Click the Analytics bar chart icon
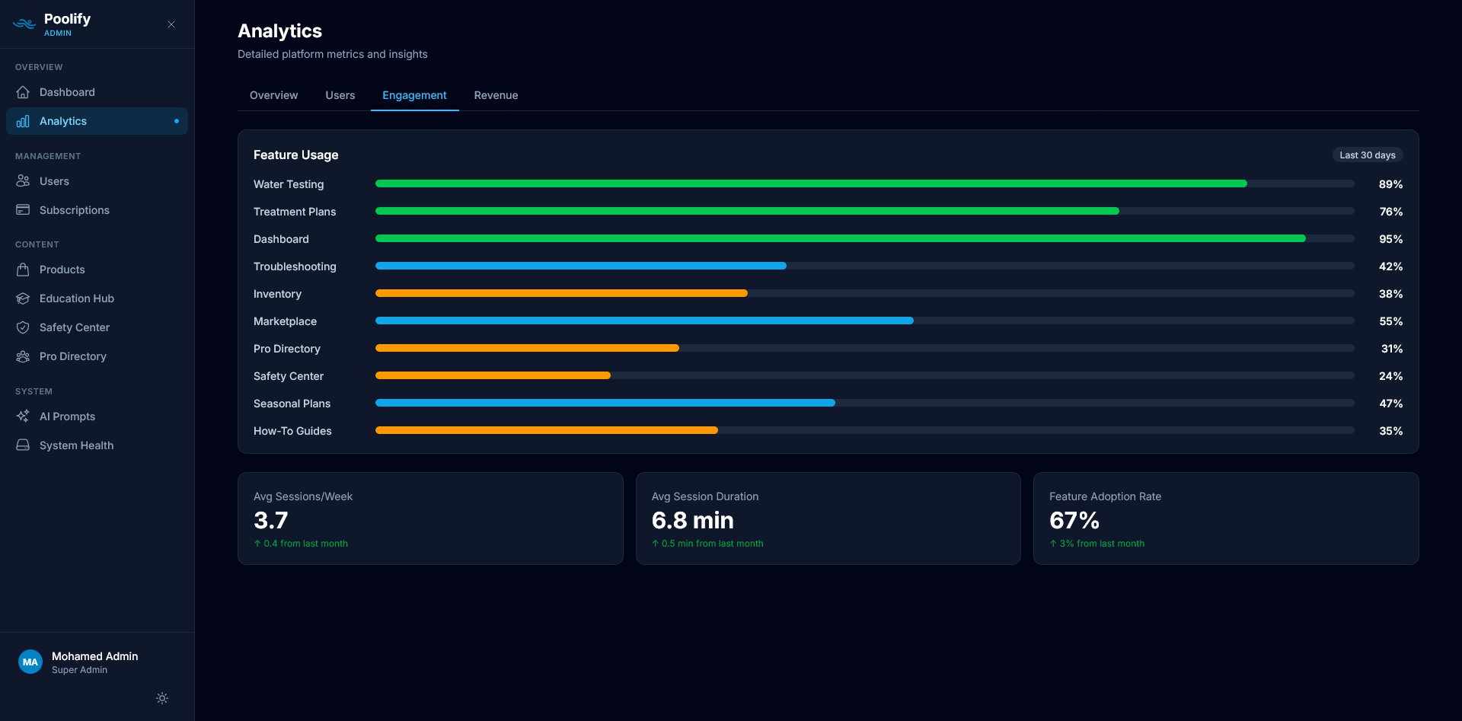Image resolution: width=1462 pixels, height=721 pixels. (24, 120)
